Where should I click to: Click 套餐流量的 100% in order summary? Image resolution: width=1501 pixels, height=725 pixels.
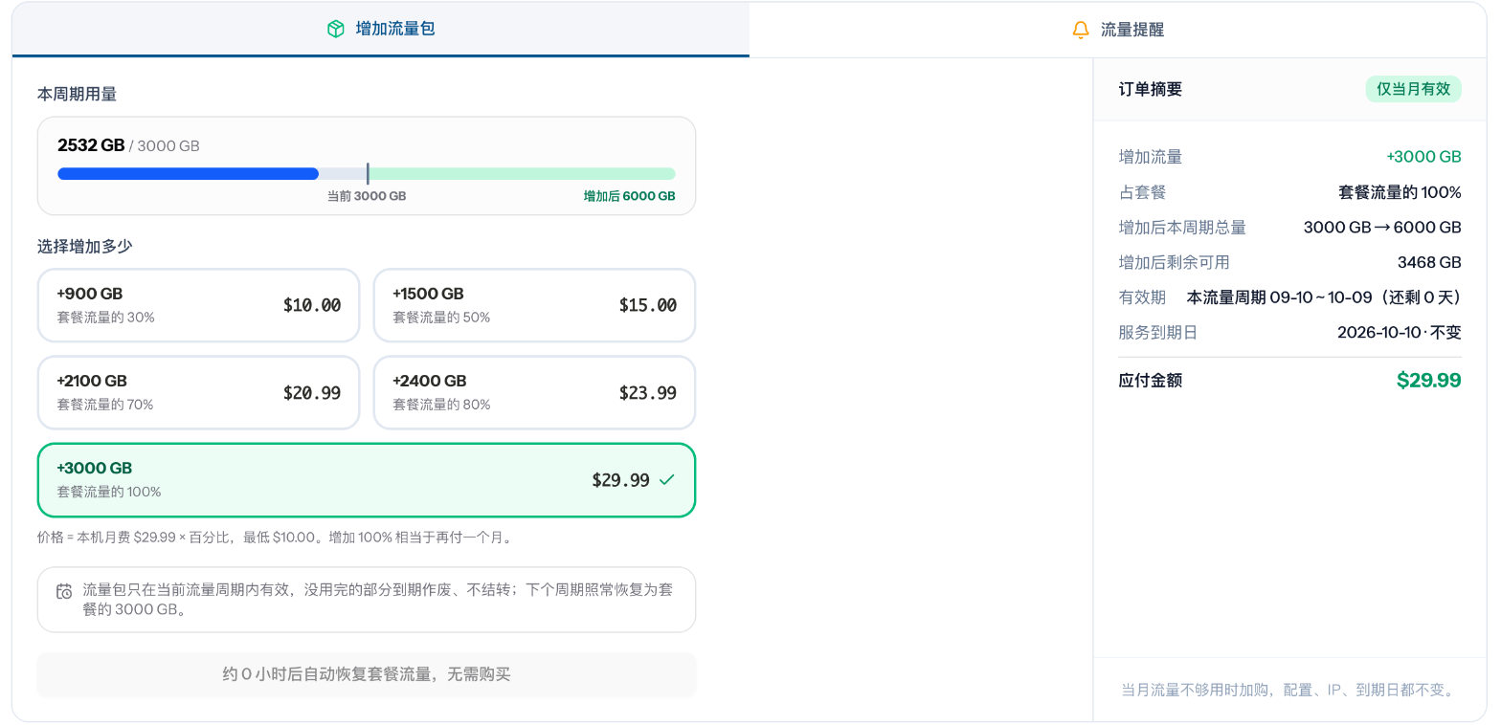point(1400,192)
